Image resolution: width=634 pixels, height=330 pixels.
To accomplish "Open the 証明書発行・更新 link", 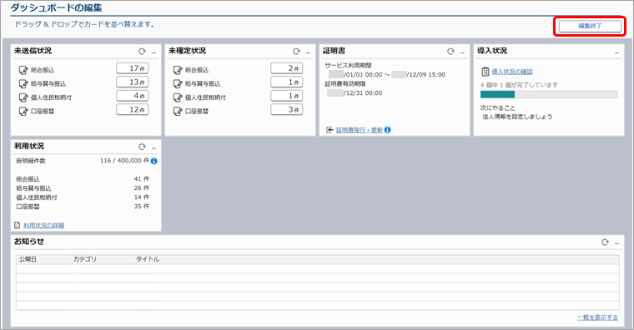I will [x=360, y=130].
